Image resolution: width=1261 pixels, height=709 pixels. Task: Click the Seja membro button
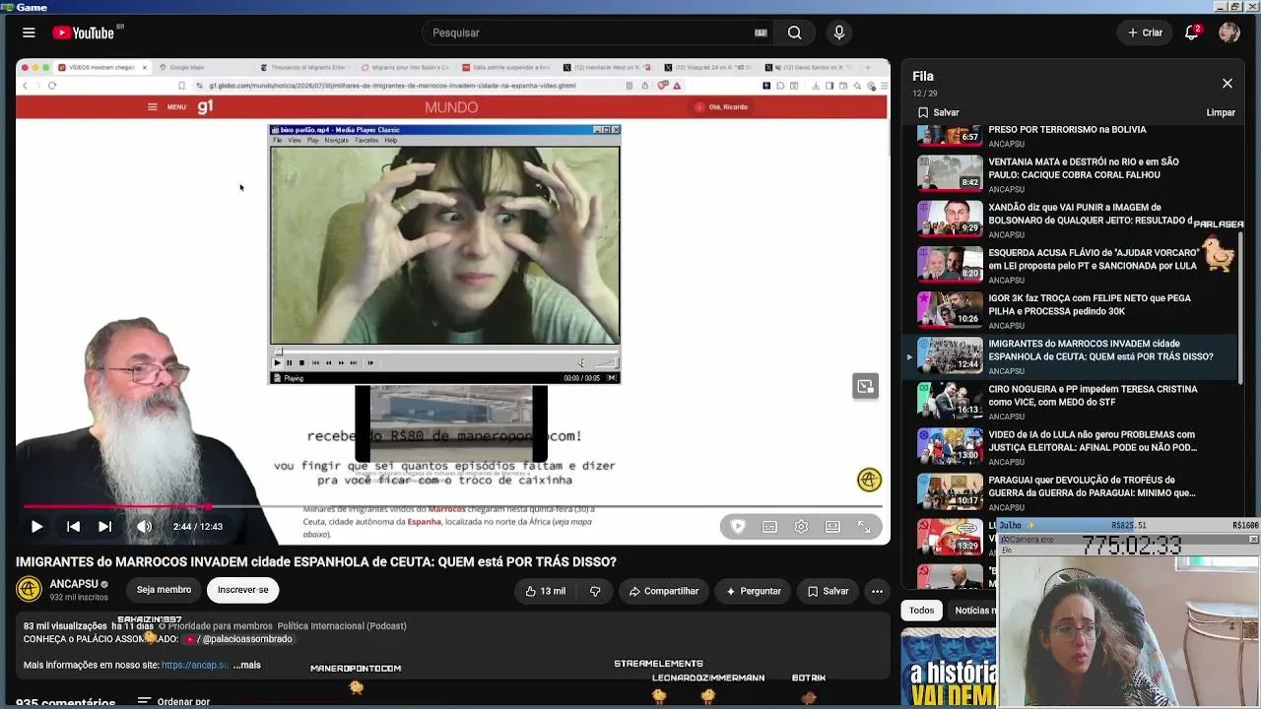[x=164, y=590]
